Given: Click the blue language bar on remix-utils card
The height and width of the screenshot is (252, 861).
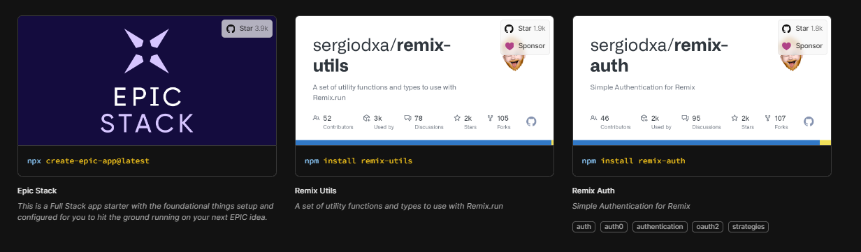Looking at the screenshot, I should click(x=423, y=142).
